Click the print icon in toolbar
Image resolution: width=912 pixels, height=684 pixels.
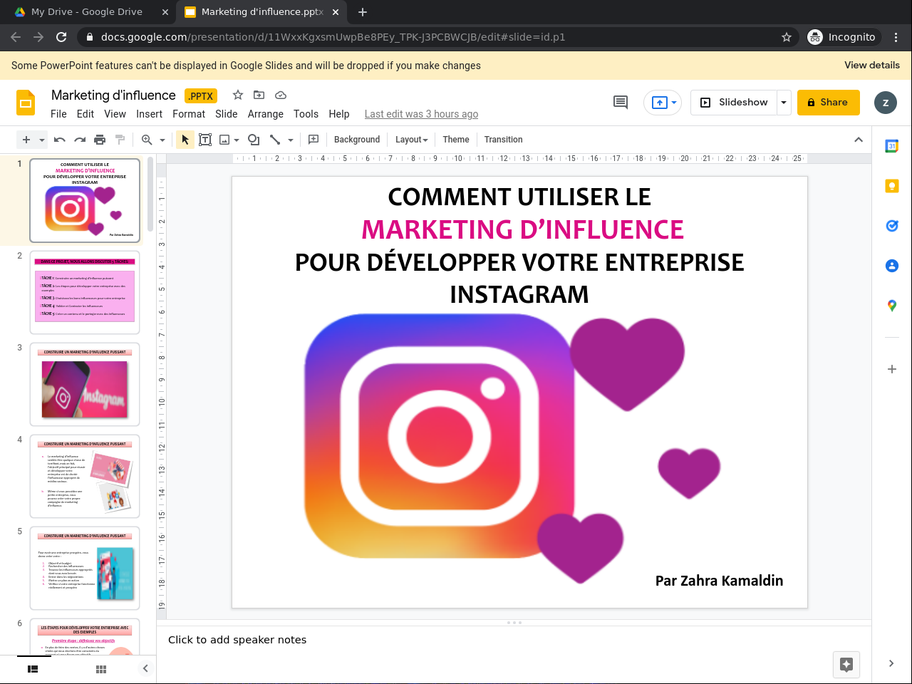[x=100, y=140]
